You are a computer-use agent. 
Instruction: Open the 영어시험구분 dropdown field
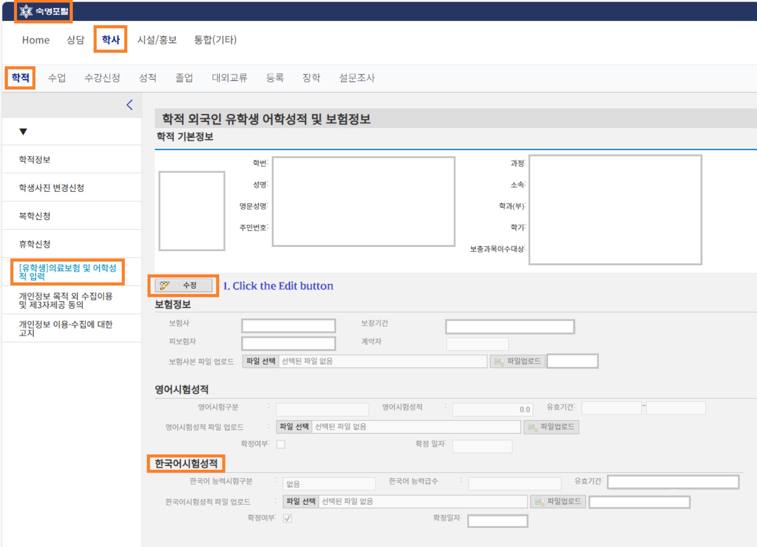[323, 409]
